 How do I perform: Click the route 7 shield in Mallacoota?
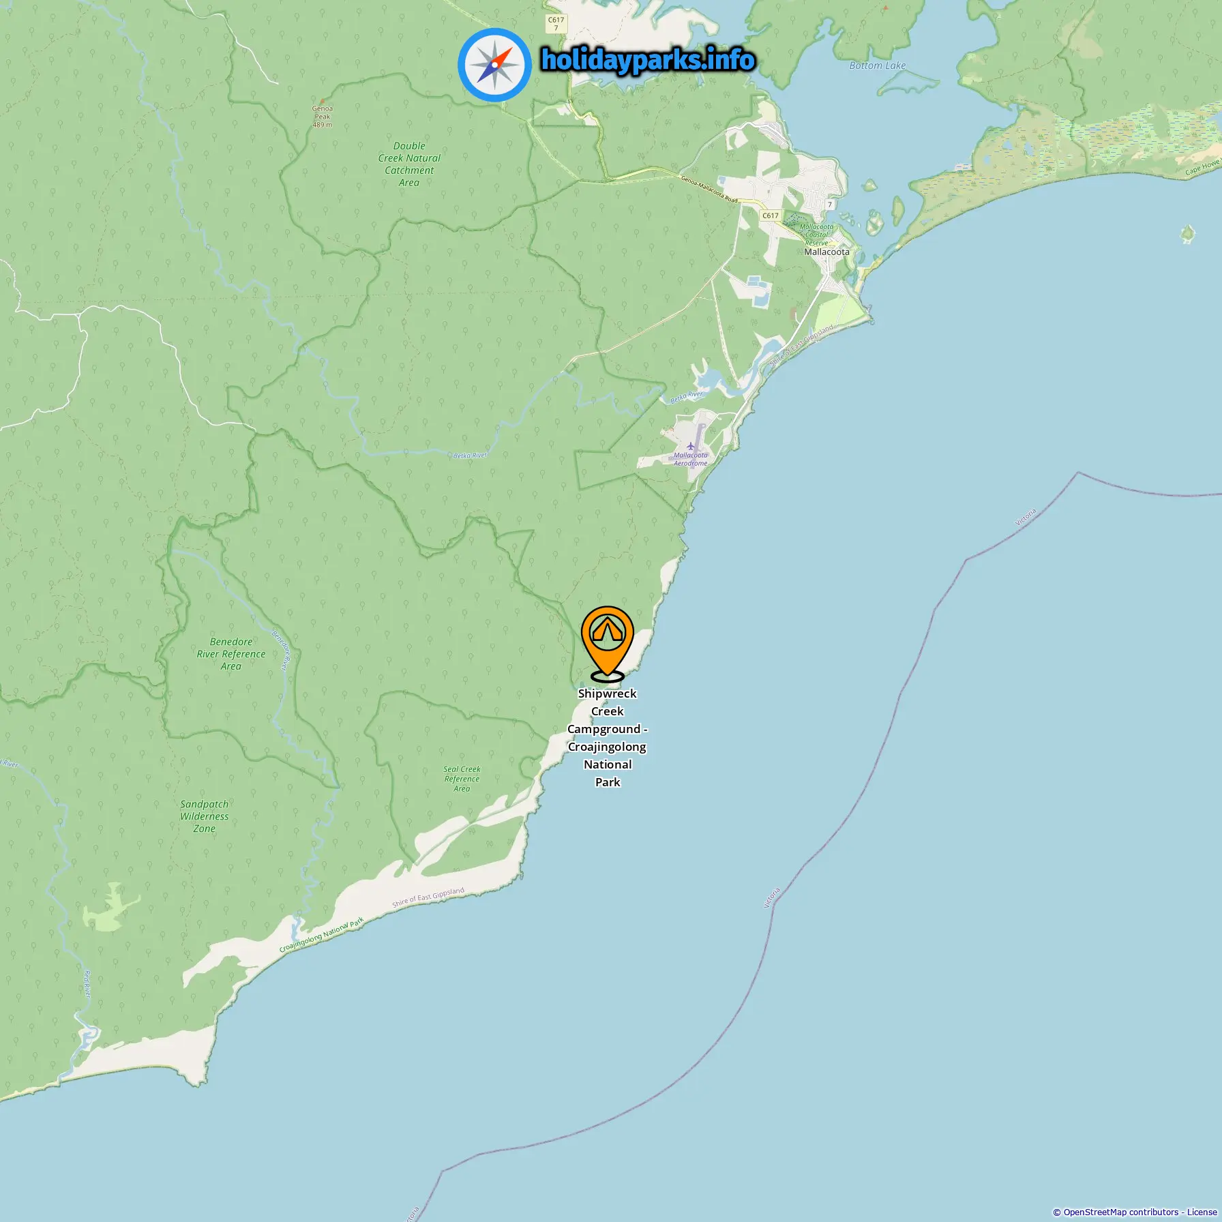coord(830,205)
